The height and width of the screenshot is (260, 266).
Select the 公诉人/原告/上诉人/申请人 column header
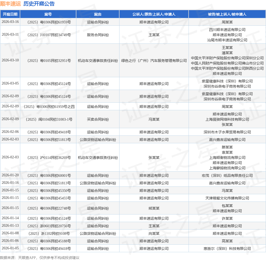coord(154,14)
